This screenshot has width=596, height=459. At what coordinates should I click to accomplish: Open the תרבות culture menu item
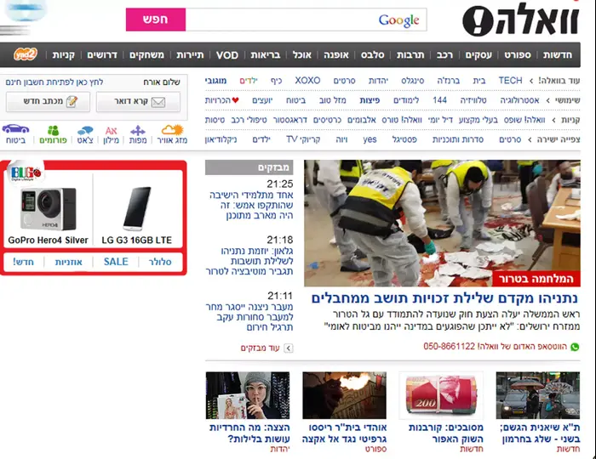(410, 55)
